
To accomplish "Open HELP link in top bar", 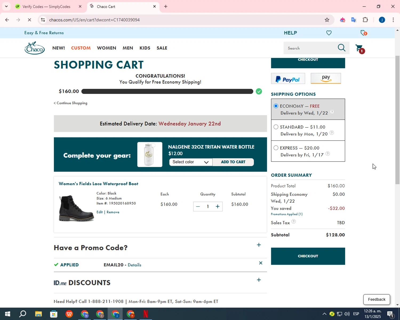I will click(x=290, y=33).
